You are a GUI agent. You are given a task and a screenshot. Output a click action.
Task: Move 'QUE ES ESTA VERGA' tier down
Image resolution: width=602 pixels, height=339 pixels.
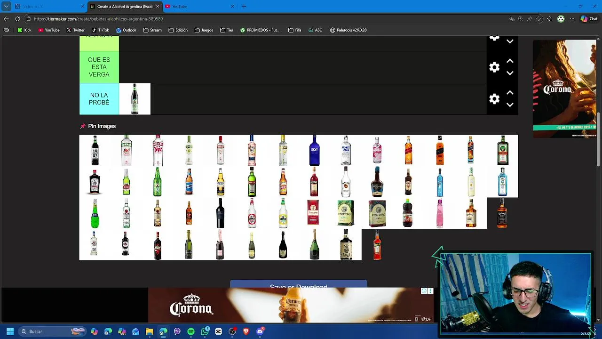(510, 73)
